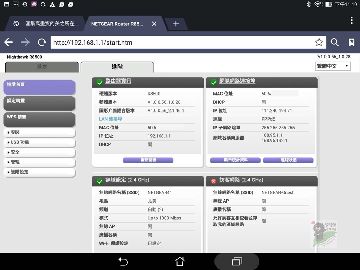360x270 pixels.
Task: Tap the Android home button
Action: pyautogui.click(x=180, y=261)
